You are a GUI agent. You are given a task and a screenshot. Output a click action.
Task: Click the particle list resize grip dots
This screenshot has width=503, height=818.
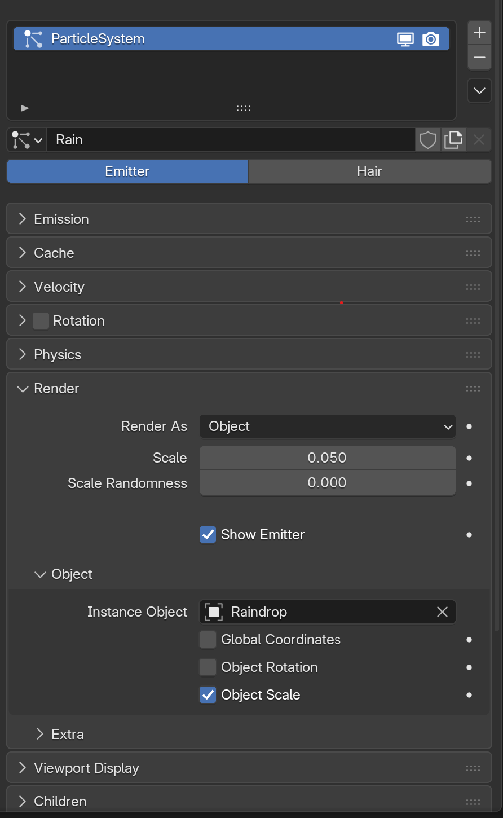pyautogui.click(x=244, y=108)
